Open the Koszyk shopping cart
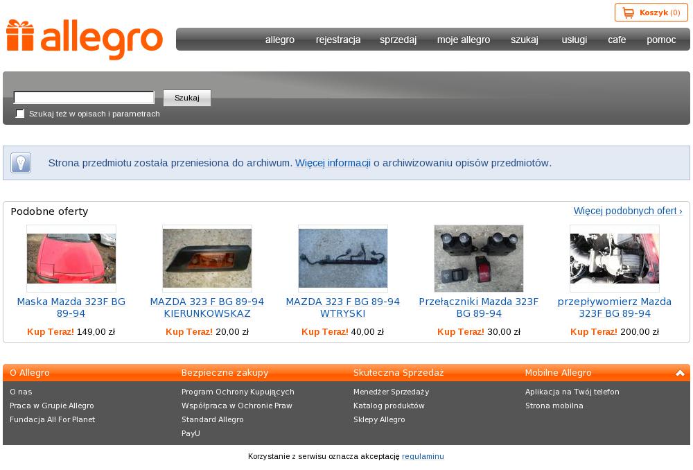This screenshot has width=693, height=470. pyautogui.click(x=651, y=12)
